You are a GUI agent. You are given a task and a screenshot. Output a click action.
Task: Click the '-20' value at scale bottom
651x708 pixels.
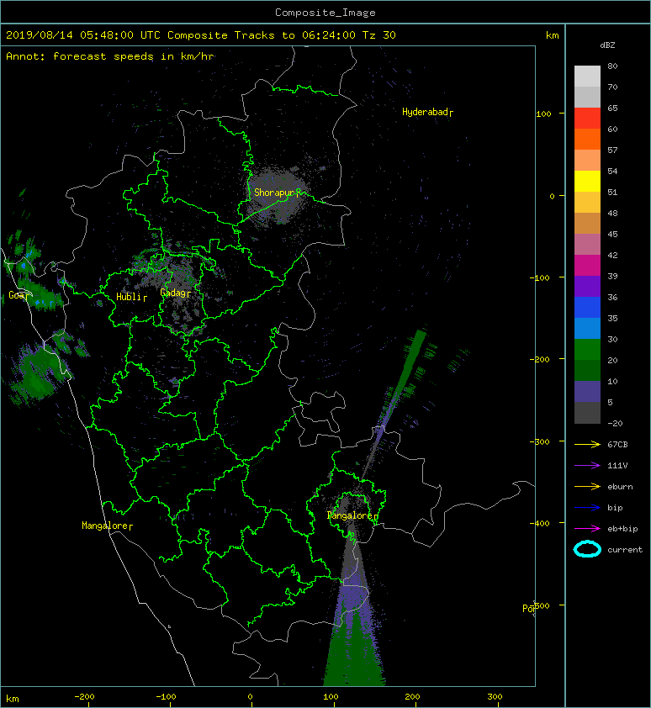[x=615, y=423]
